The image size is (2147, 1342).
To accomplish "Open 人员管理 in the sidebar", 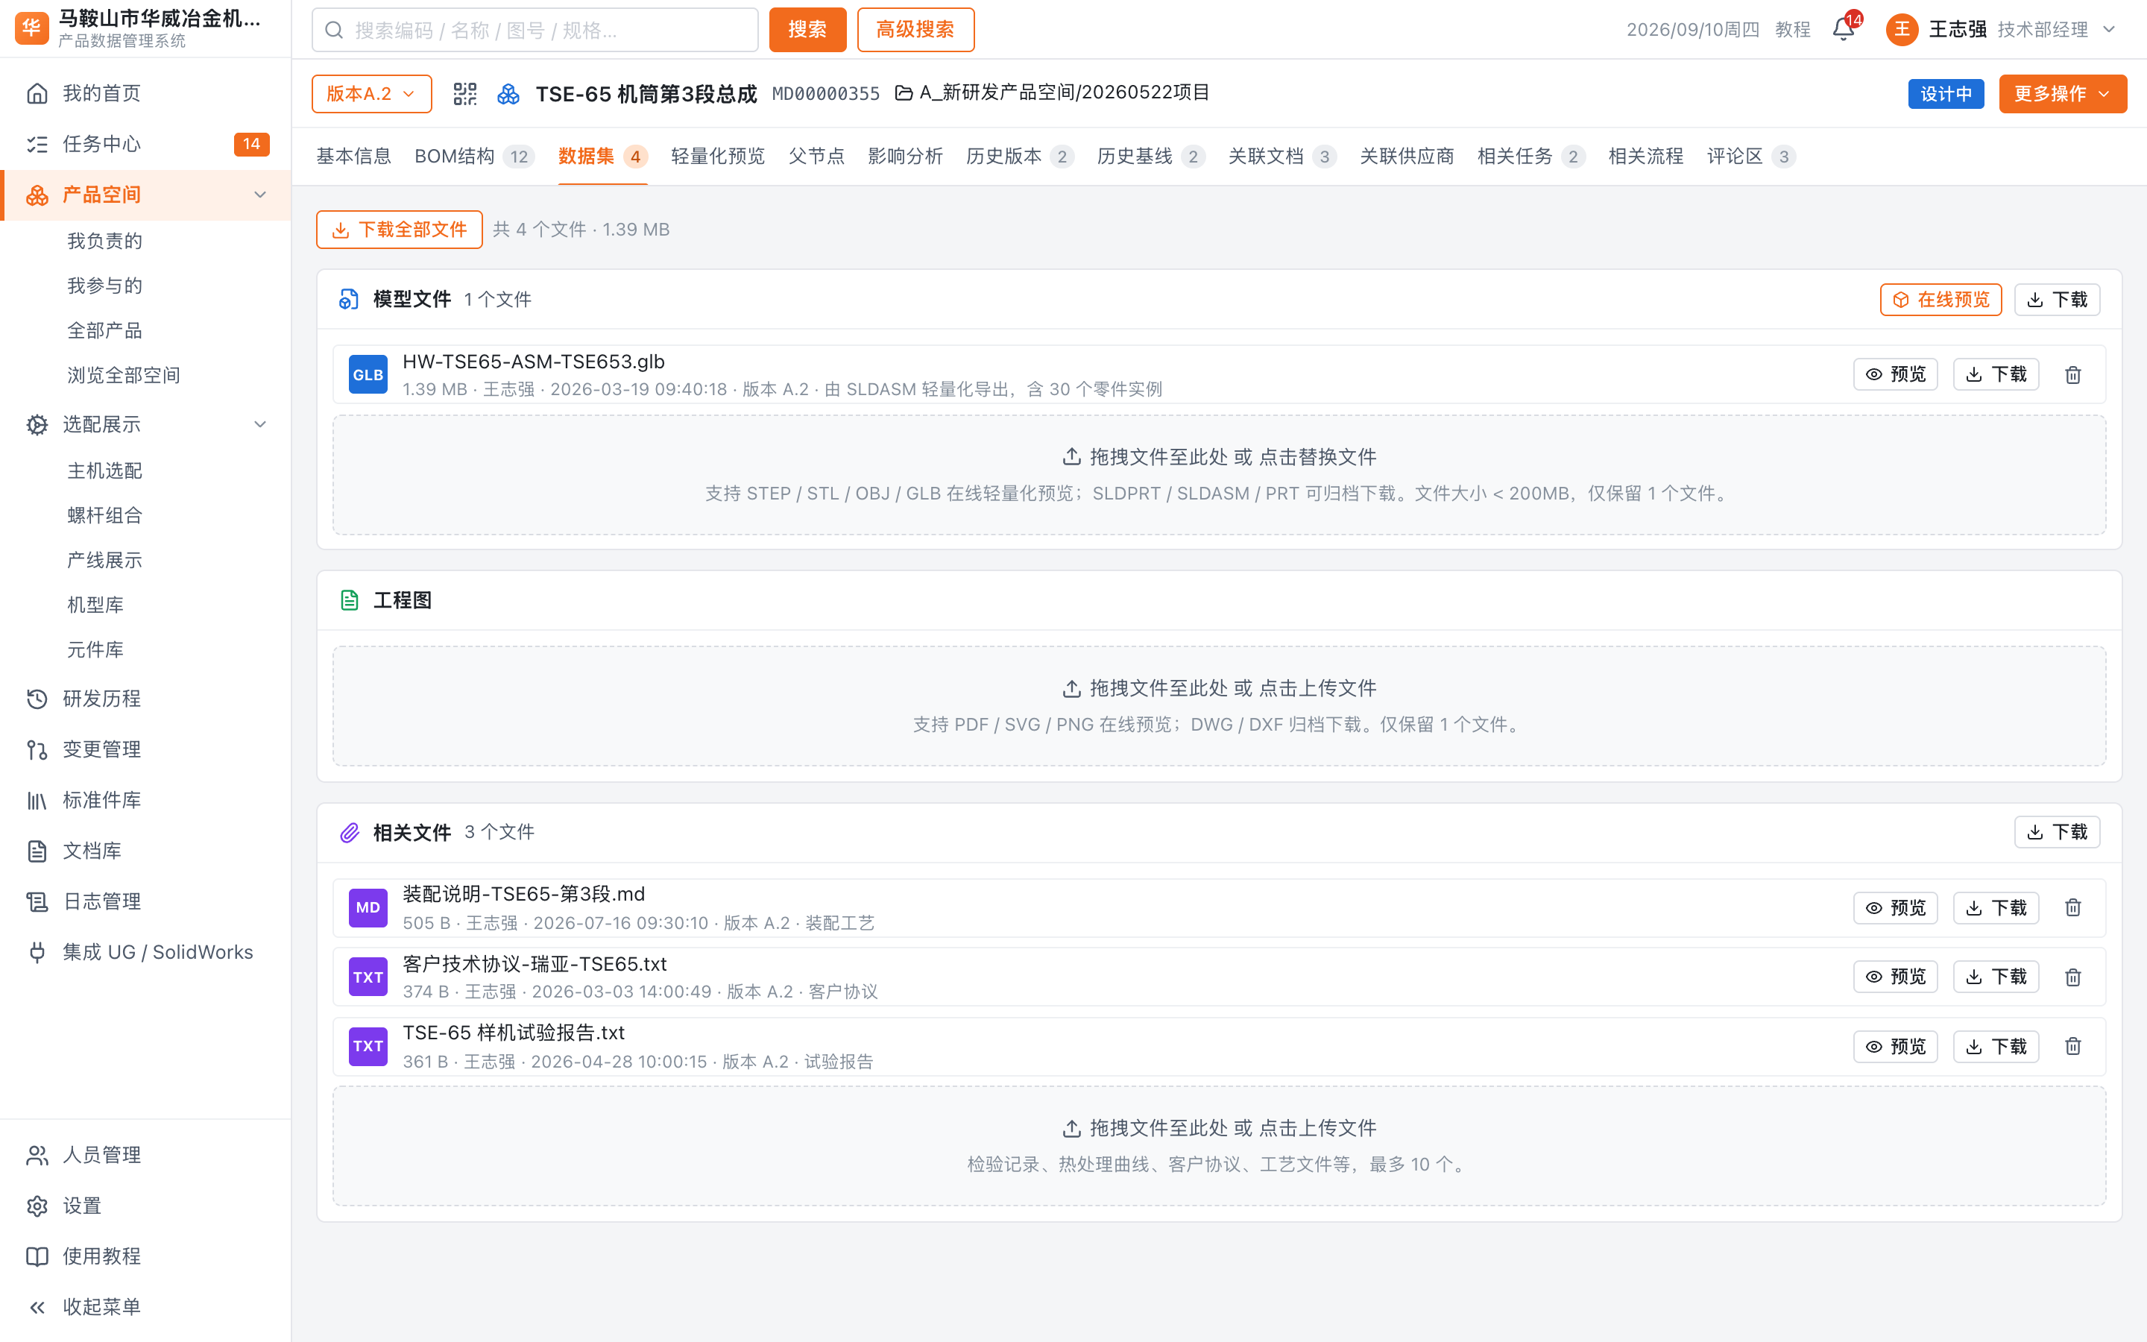I will click(145, 1155).
